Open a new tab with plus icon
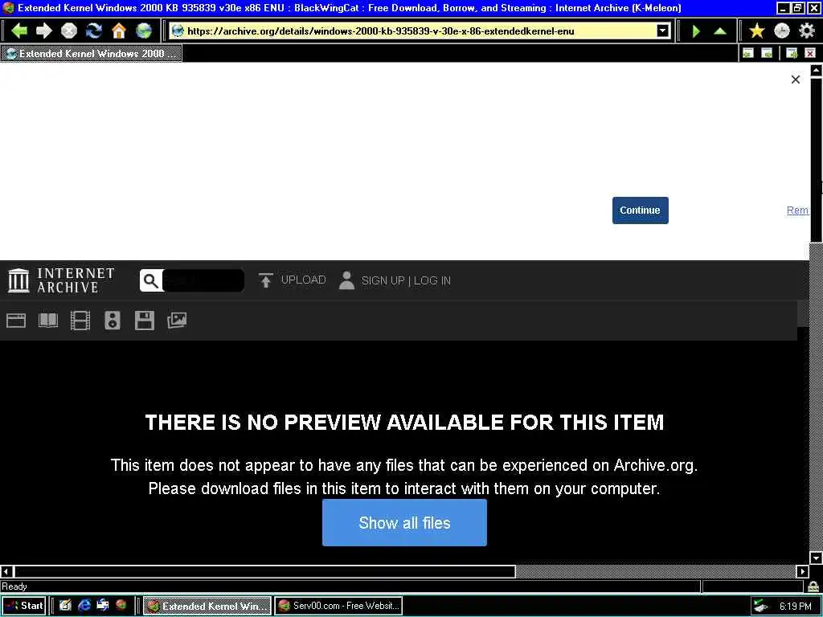Screen dimensions: 823x617 (792, 53)
